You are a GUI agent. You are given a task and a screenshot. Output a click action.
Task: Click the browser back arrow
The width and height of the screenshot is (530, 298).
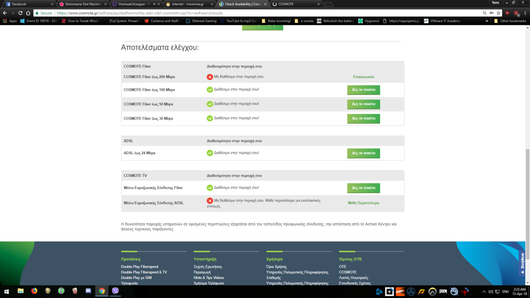pyautogui.click(x=5, y=13)
